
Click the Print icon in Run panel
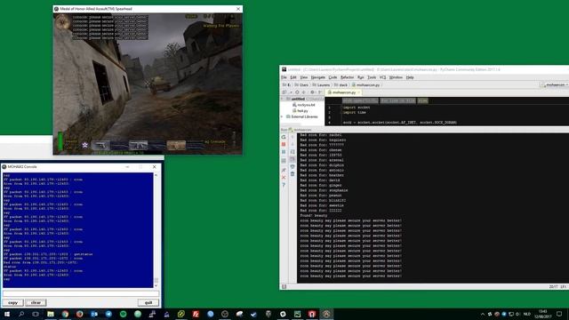[x=293, y=166]
